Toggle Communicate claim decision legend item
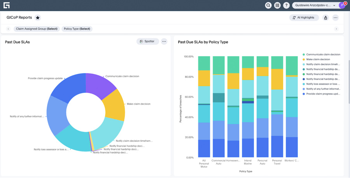 (323, 54)
